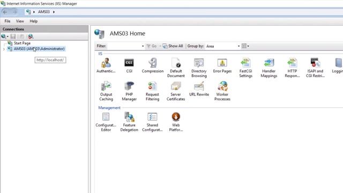This screenshot has height=193, width=343.
Task: Open URL Rewrite feature
Action: [199, 89]
